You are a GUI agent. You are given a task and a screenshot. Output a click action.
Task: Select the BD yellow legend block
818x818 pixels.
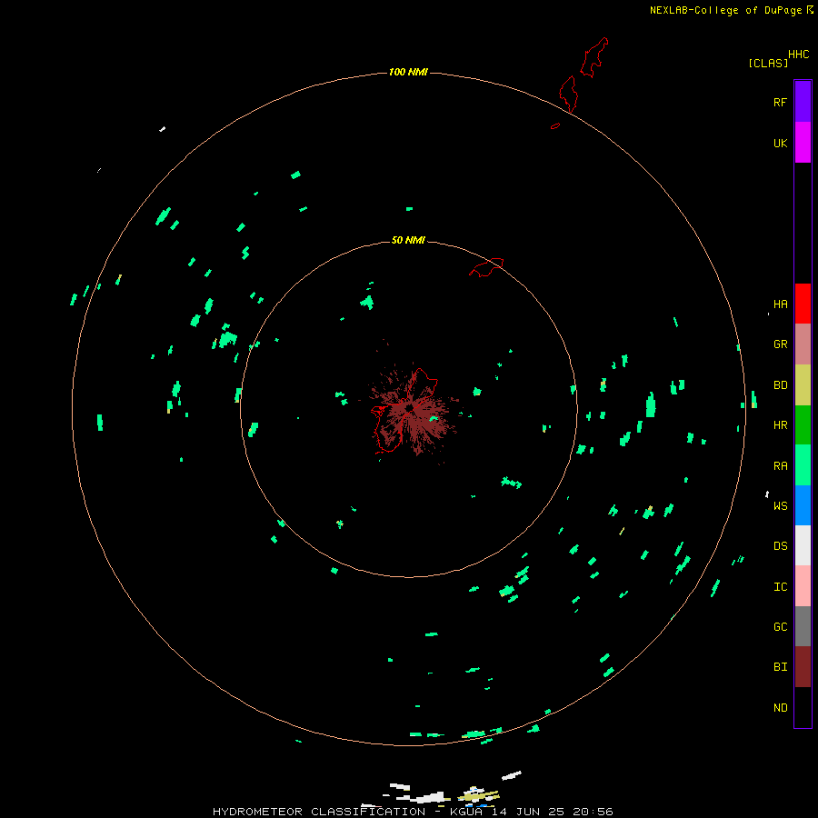coord(803,384)
